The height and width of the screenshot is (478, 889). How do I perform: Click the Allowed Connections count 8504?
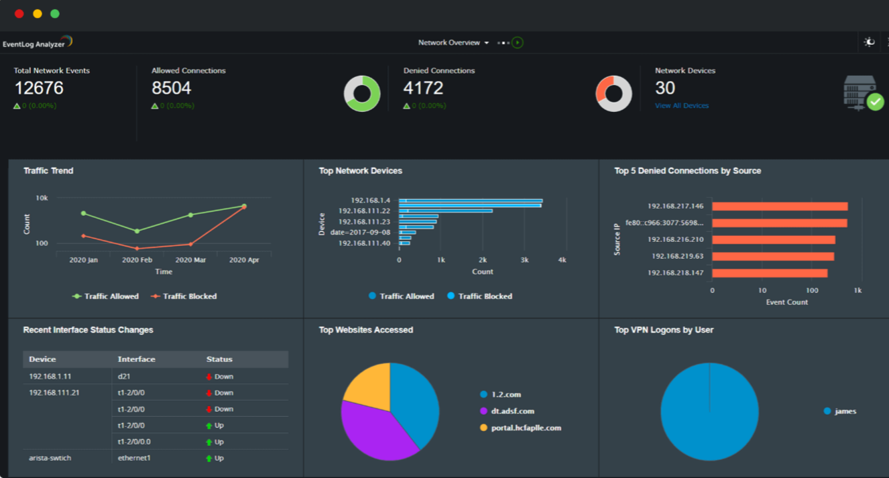click(172, 88)
